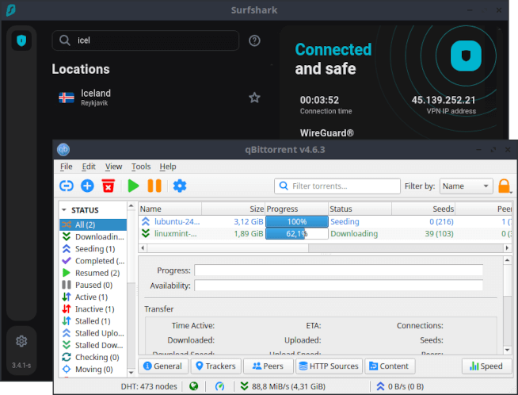Select Inactive (1) status filter
The width and height of the screenshot is (518, 395).
point(93,309)
